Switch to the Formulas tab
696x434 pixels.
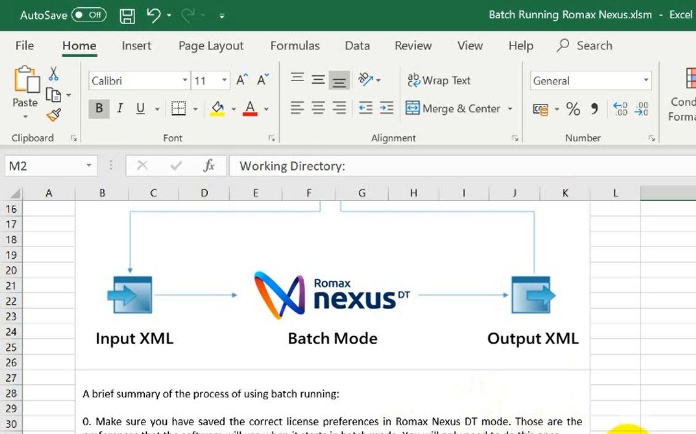295,45
